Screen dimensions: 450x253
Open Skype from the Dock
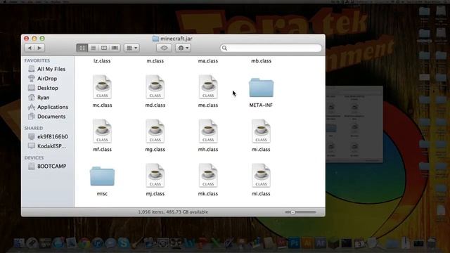(124, 243)
